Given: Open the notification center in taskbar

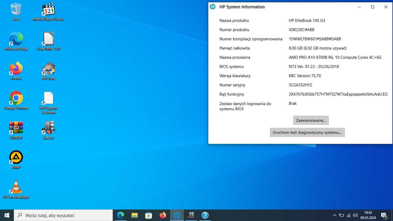Looking at the screenshot, I should (384, 215).
